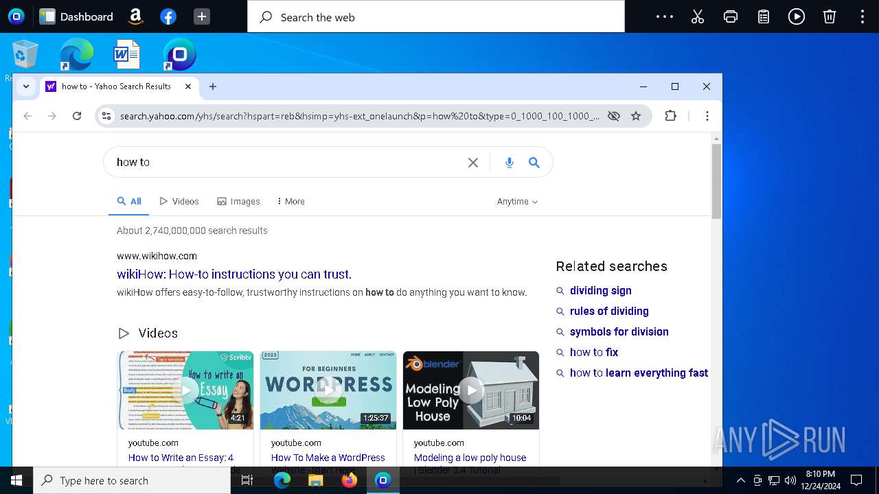
Task: Open the volume control in system tray
Action: 790,480
